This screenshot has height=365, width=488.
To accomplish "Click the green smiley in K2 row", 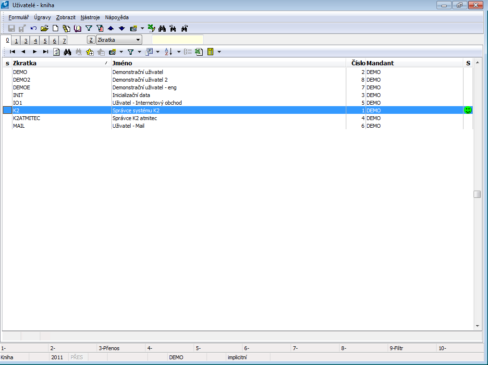I will coord(468,110).
